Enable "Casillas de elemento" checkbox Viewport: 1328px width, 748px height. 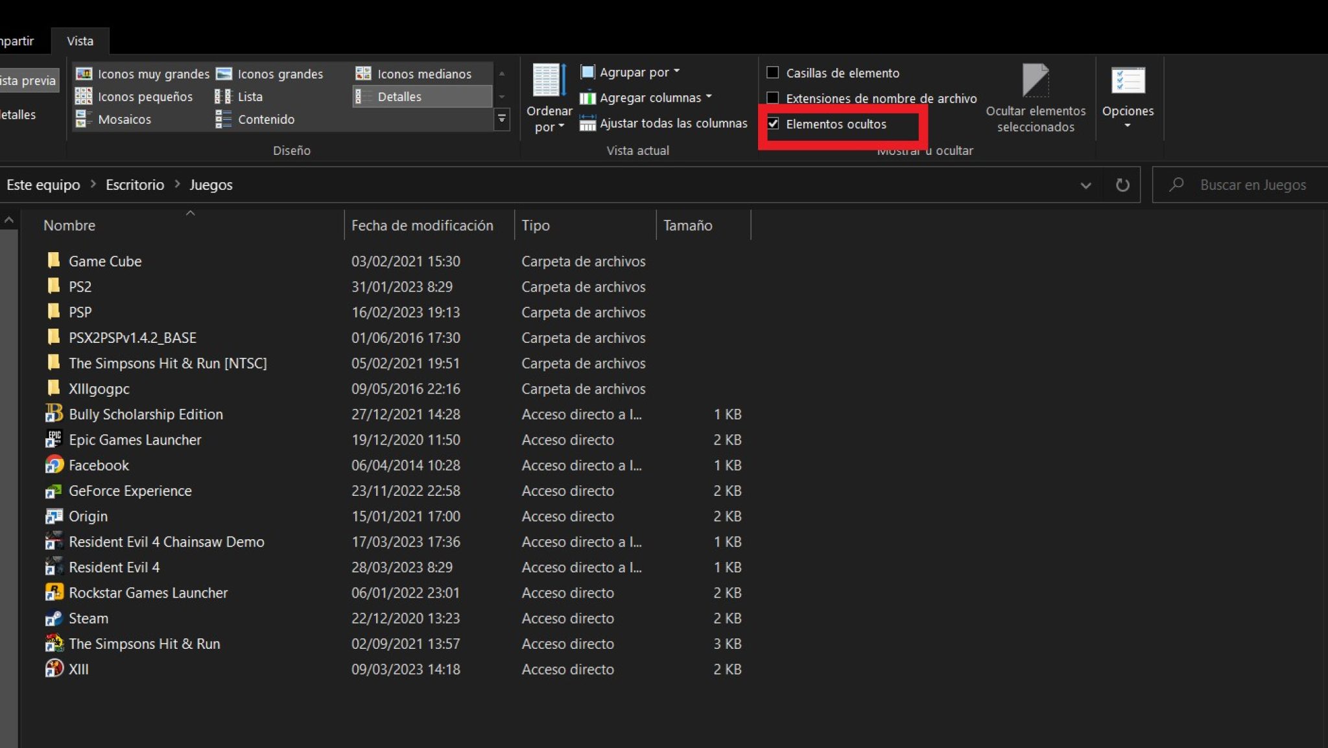click(773, 73)
